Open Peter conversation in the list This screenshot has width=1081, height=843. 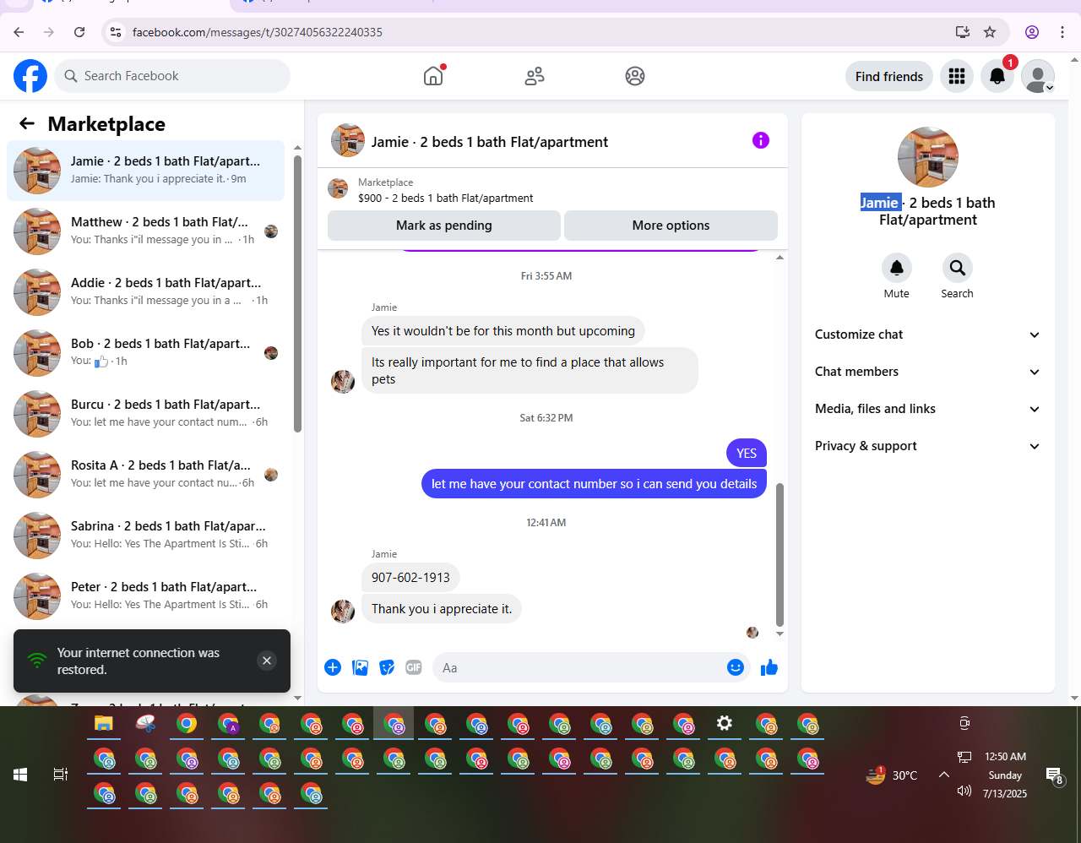tap(145, 596)
